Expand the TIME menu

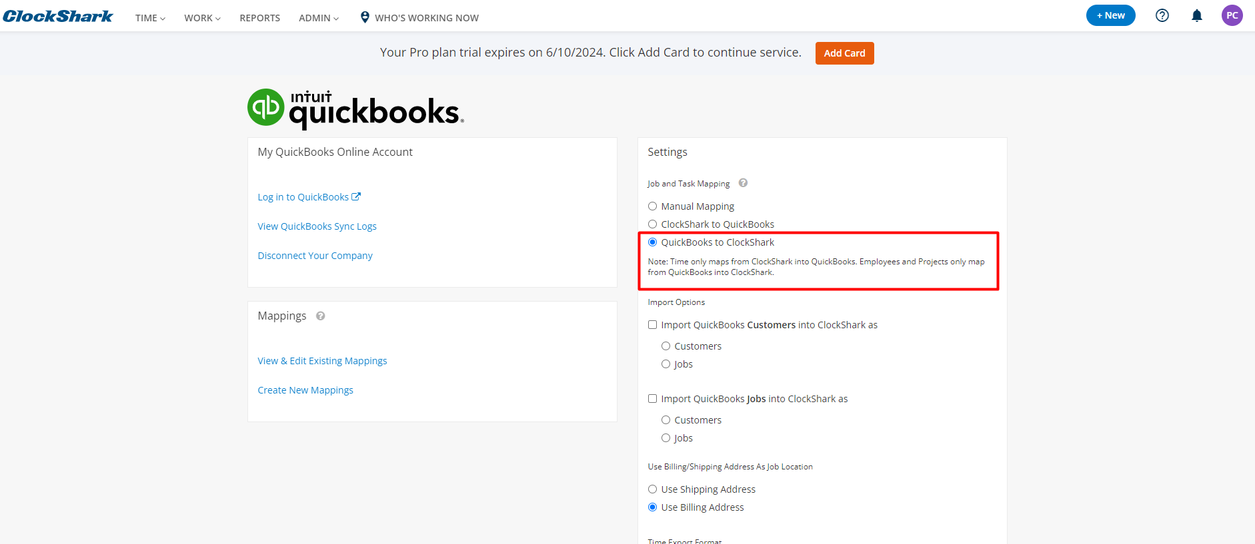[150, 18]
